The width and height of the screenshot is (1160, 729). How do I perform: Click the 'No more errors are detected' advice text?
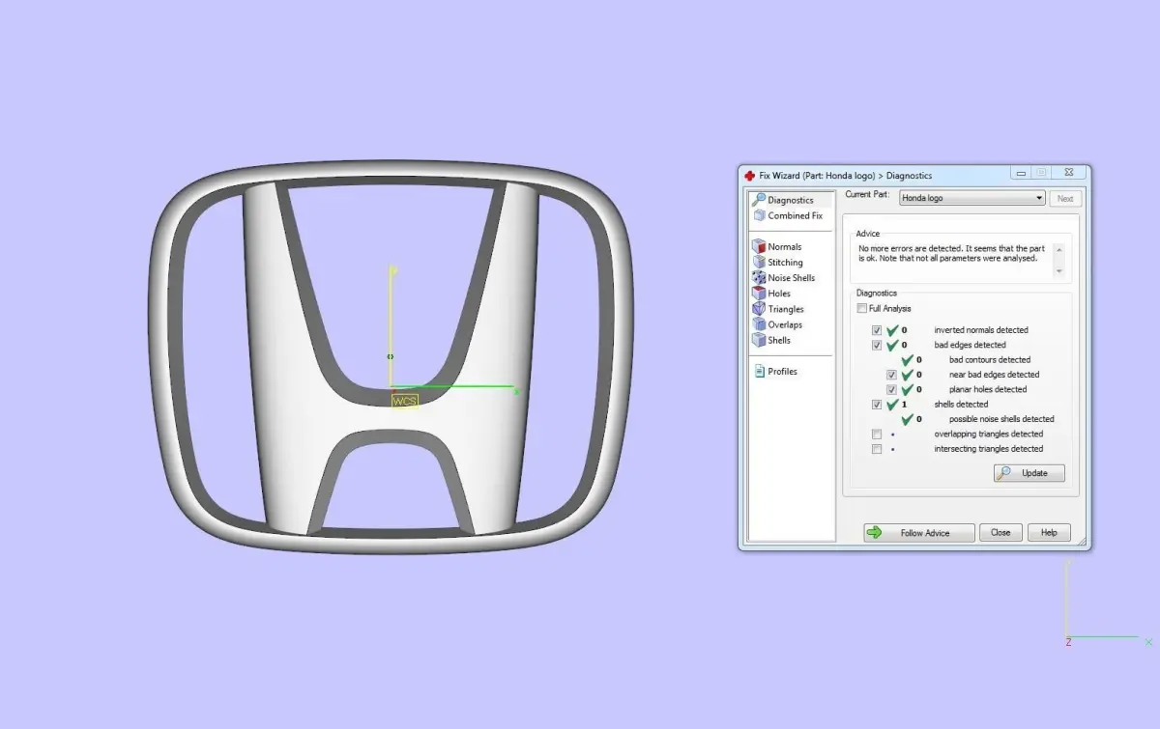951,253
